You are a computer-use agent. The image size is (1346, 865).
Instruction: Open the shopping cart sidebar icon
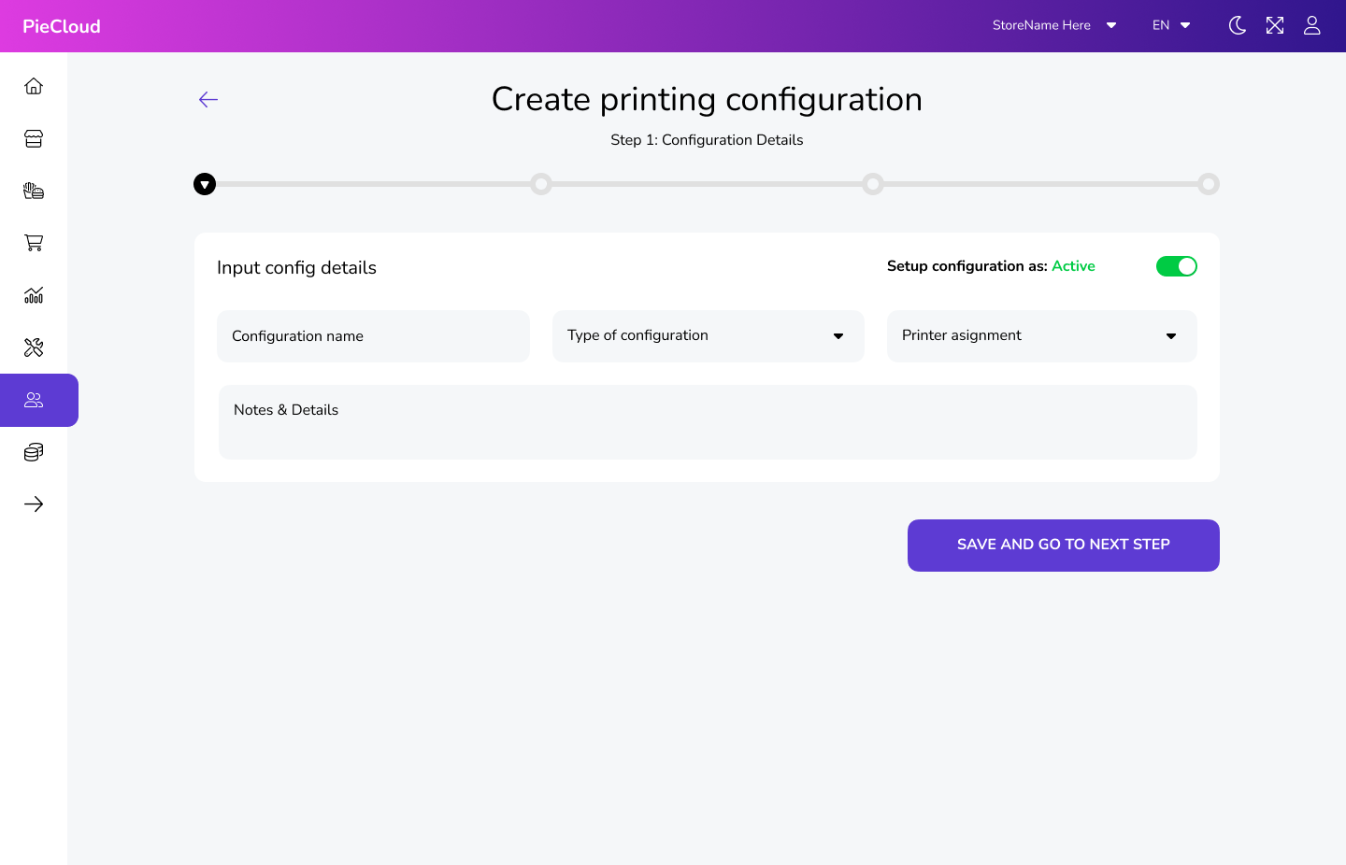(x=34, y=243)
